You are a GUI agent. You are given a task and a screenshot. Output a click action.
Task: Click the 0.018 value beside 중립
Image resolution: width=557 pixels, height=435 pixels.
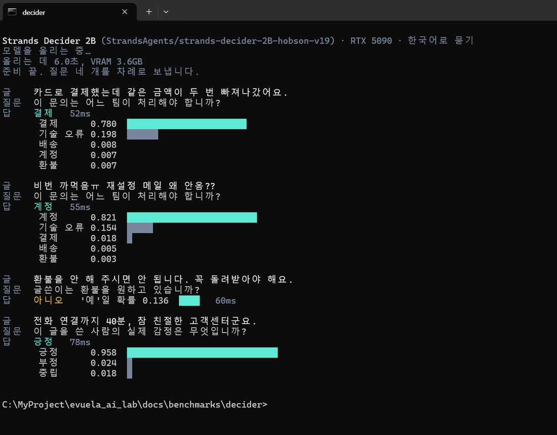[103, 374]
